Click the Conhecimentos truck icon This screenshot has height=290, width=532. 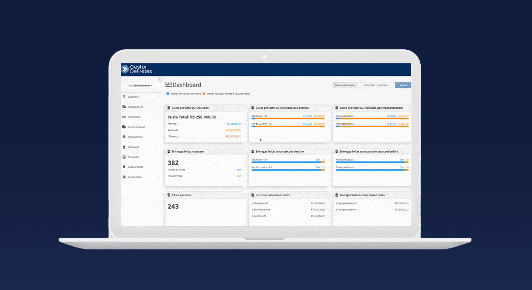pyautogui.click(x=124, y=127)
